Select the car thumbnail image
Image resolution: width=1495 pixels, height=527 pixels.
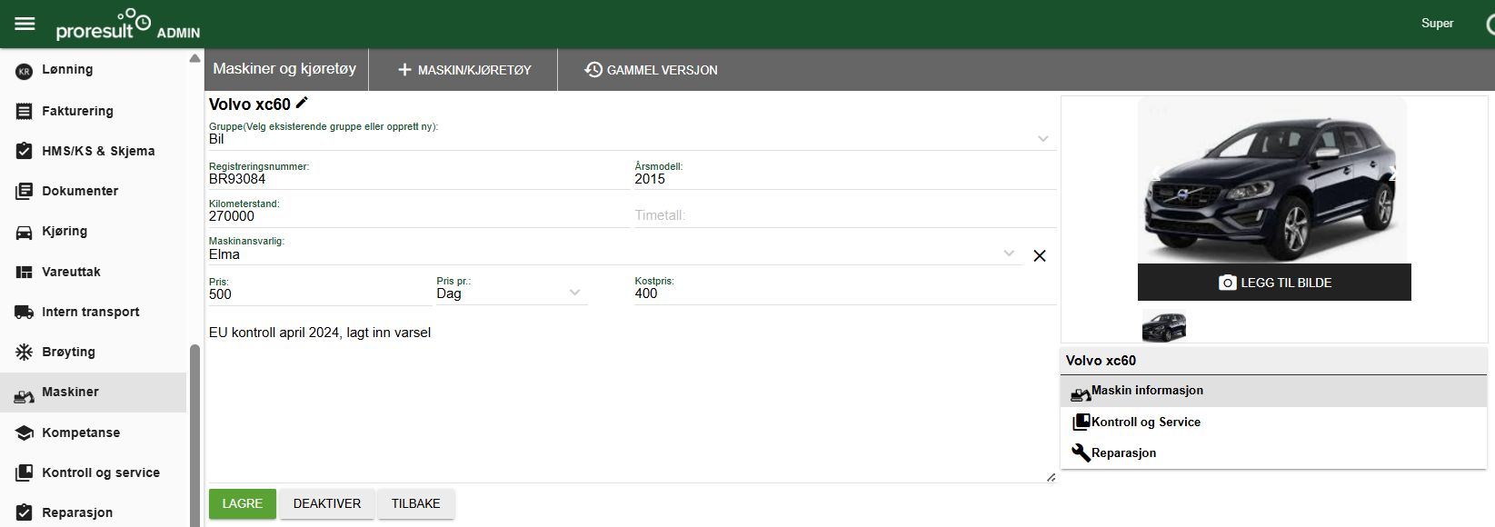coord(1164,326)
